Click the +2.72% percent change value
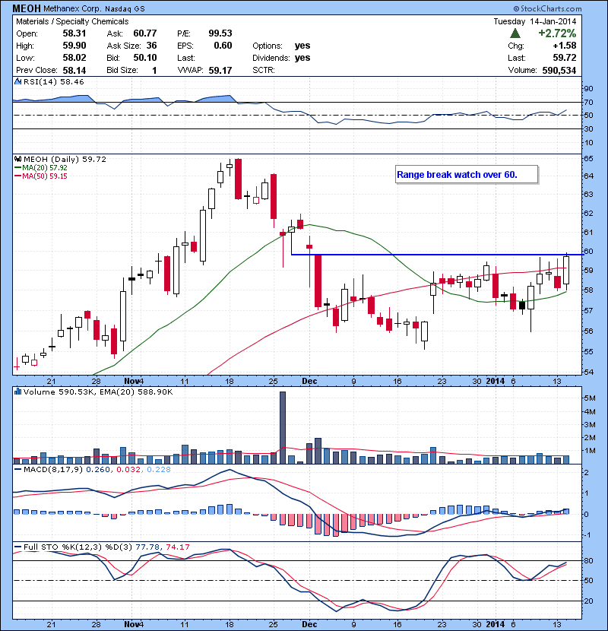Screen dimensions: 608x631 pyautogui.click(x=557, y=33)
